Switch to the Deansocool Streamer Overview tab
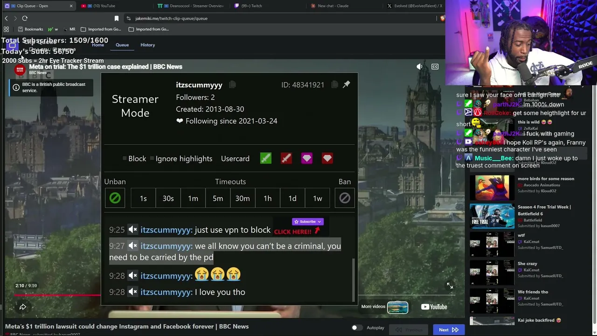This screenshot has width=597, height=336. (x=190, y=6)
